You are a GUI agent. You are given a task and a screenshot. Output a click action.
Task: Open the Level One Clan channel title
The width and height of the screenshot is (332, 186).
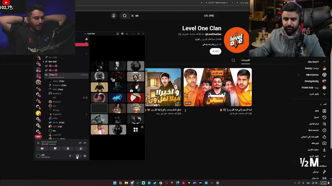(202, 28)
